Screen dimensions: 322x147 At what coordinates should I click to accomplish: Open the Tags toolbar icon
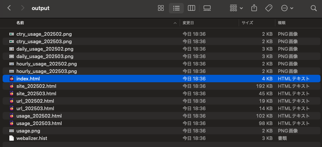point(269,8)
